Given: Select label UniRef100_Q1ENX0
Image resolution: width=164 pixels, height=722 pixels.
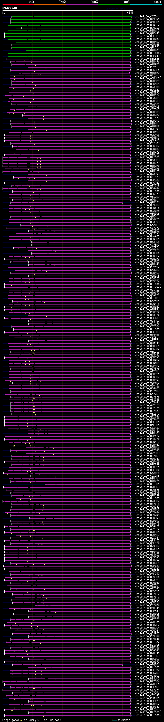Looking at the screenshot, I should pyautogui.click(x=147, y=217).
